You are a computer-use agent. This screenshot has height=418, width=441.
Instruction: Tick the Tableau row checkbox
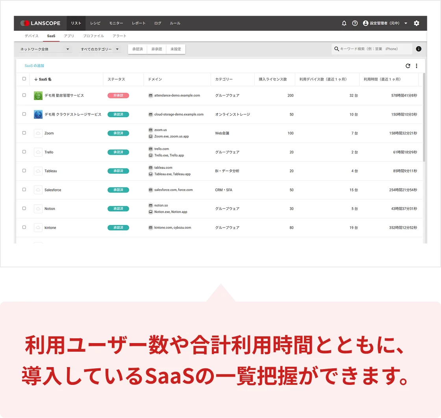(x=24, y=171)
